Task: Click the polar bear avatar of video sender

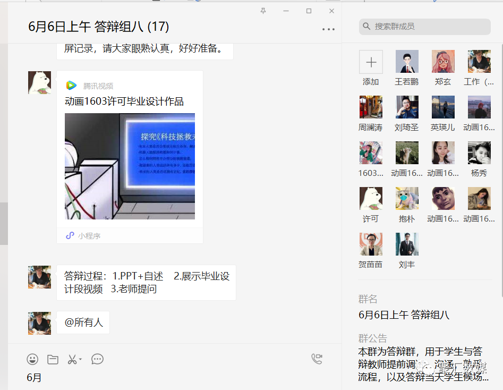Action: click(x=39, y=83)
